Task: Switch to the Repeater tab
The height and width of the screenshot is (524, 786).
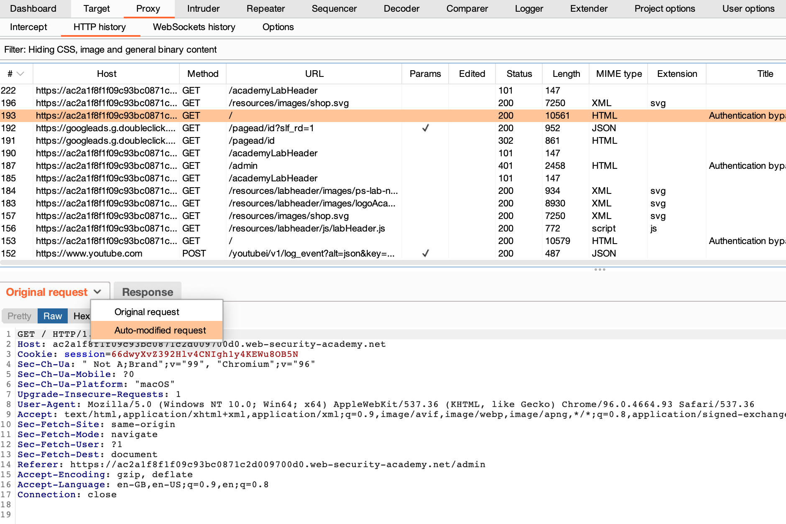Action: point(265,8)
